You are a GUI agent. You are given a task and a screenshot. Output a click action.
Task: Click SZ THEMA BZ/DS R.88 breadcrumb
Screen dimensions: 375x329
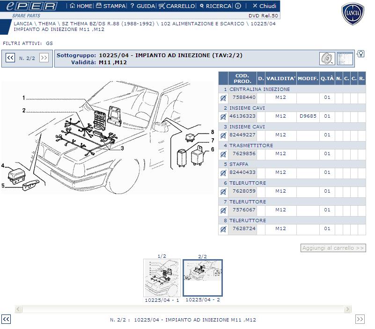(x=108, y=23)
